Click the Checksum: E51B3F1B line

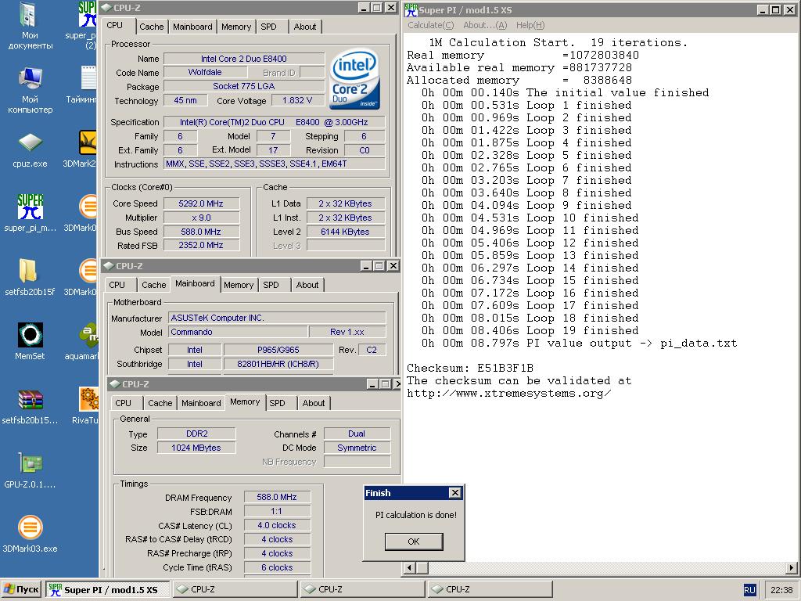469,368
